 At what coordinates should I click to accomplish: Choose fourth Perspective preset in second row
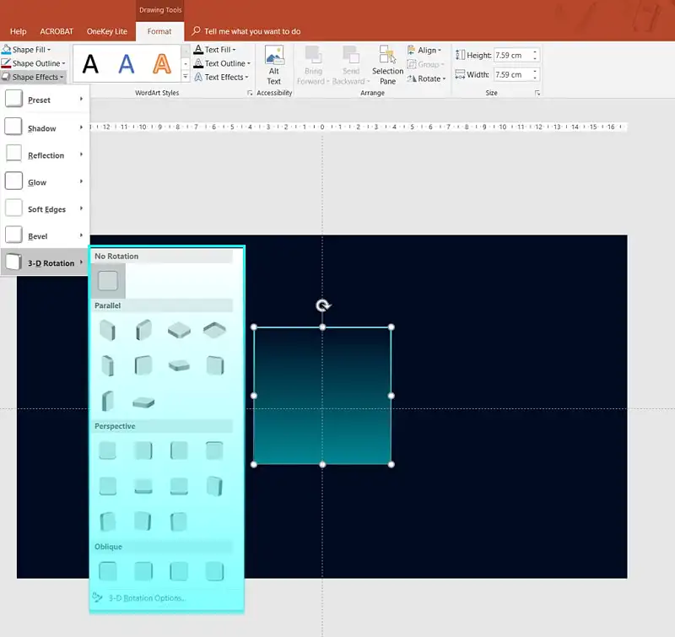tap(214, 486)
